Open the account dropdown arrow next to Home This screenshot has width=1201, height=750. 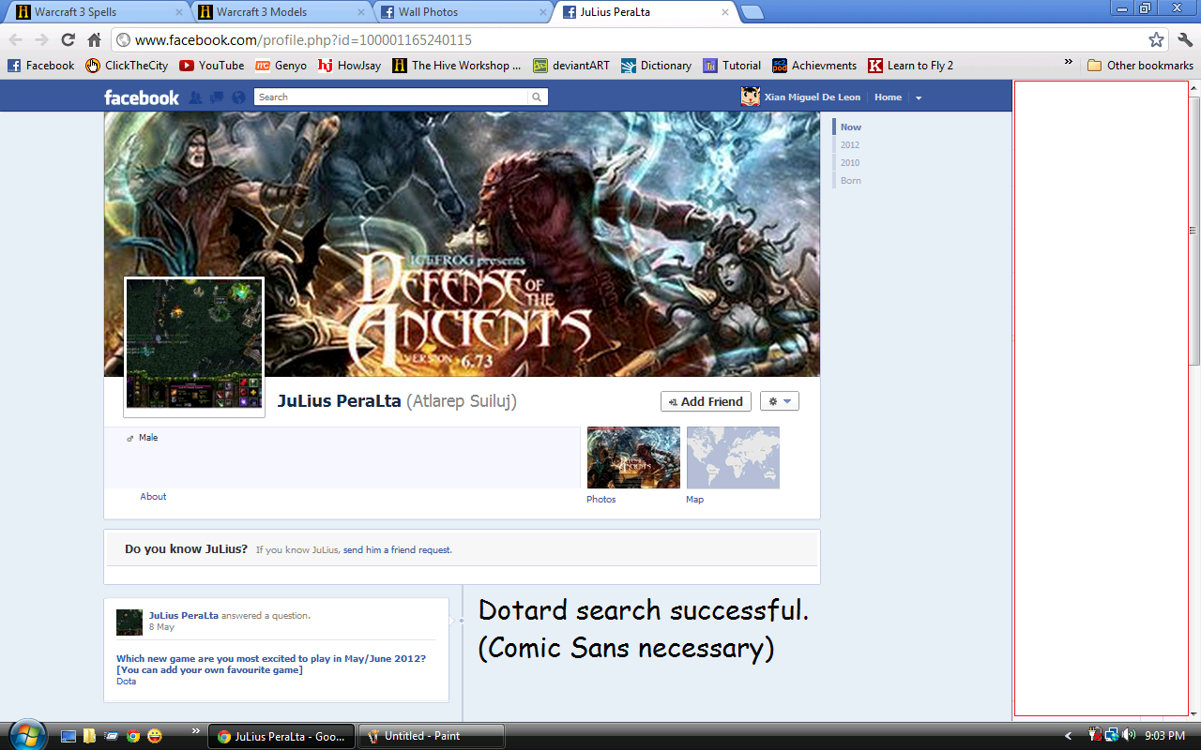pyautogui.click(x=919, y=97)
